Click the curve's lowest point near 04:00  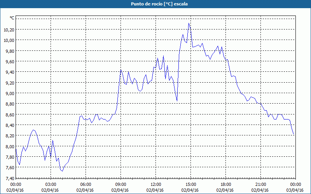tap(62, 171)
